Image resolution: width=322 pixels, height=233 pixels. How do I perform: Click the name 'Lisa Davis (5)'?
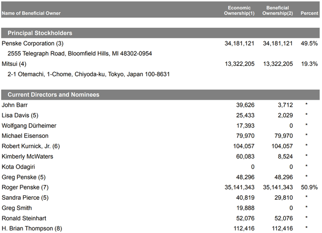(20, 115)
